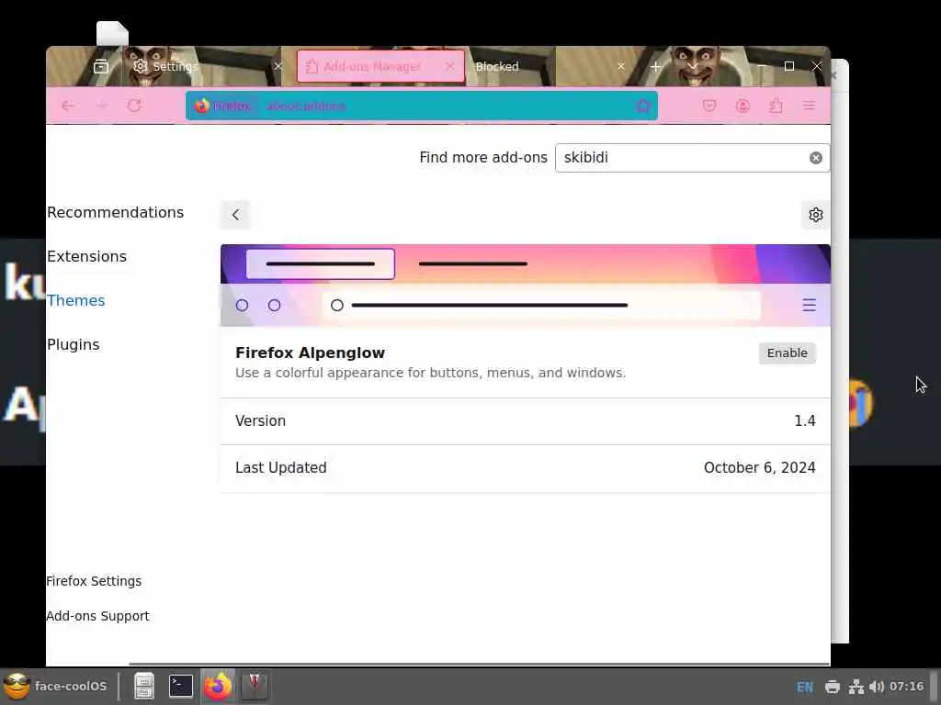The image size is (941, 705).
Task: Open Add-ons Support link
Action: click(x=97, y=616)
